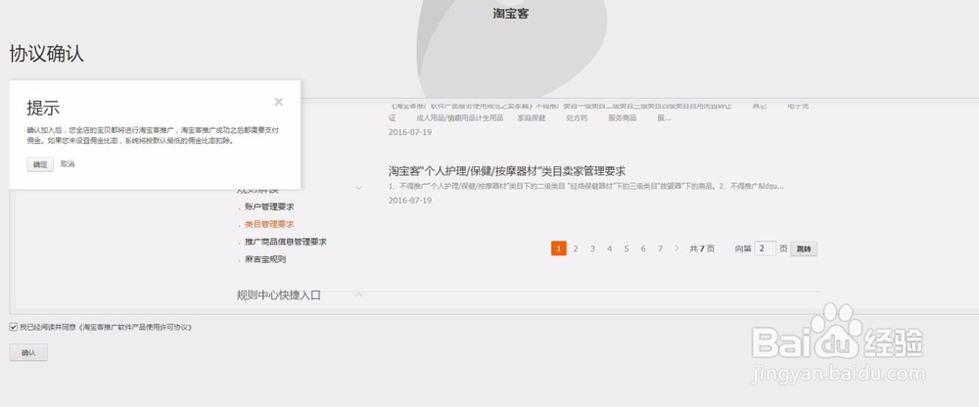979x407 pixels.
Task: Click the 确认 button below the agreement
Action: click(28, 352)
